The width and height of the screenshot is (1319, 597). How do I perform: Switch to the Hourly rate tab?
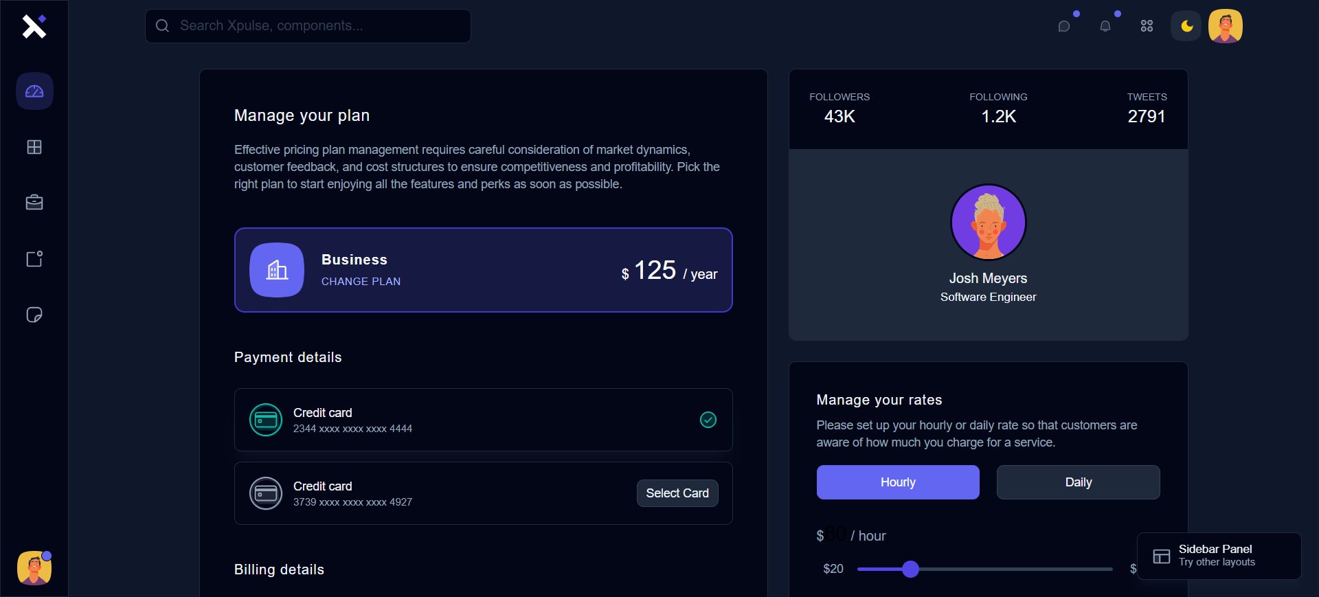pyautogui.click(x=897, y=482)
